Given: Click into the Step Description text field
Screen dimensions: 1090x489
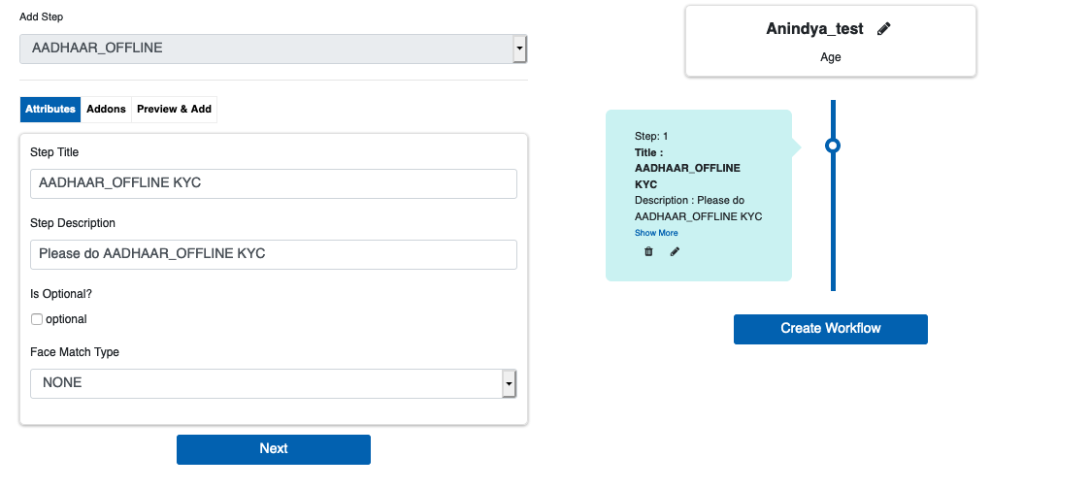Looking at the screenshot, I should point(273,254).
